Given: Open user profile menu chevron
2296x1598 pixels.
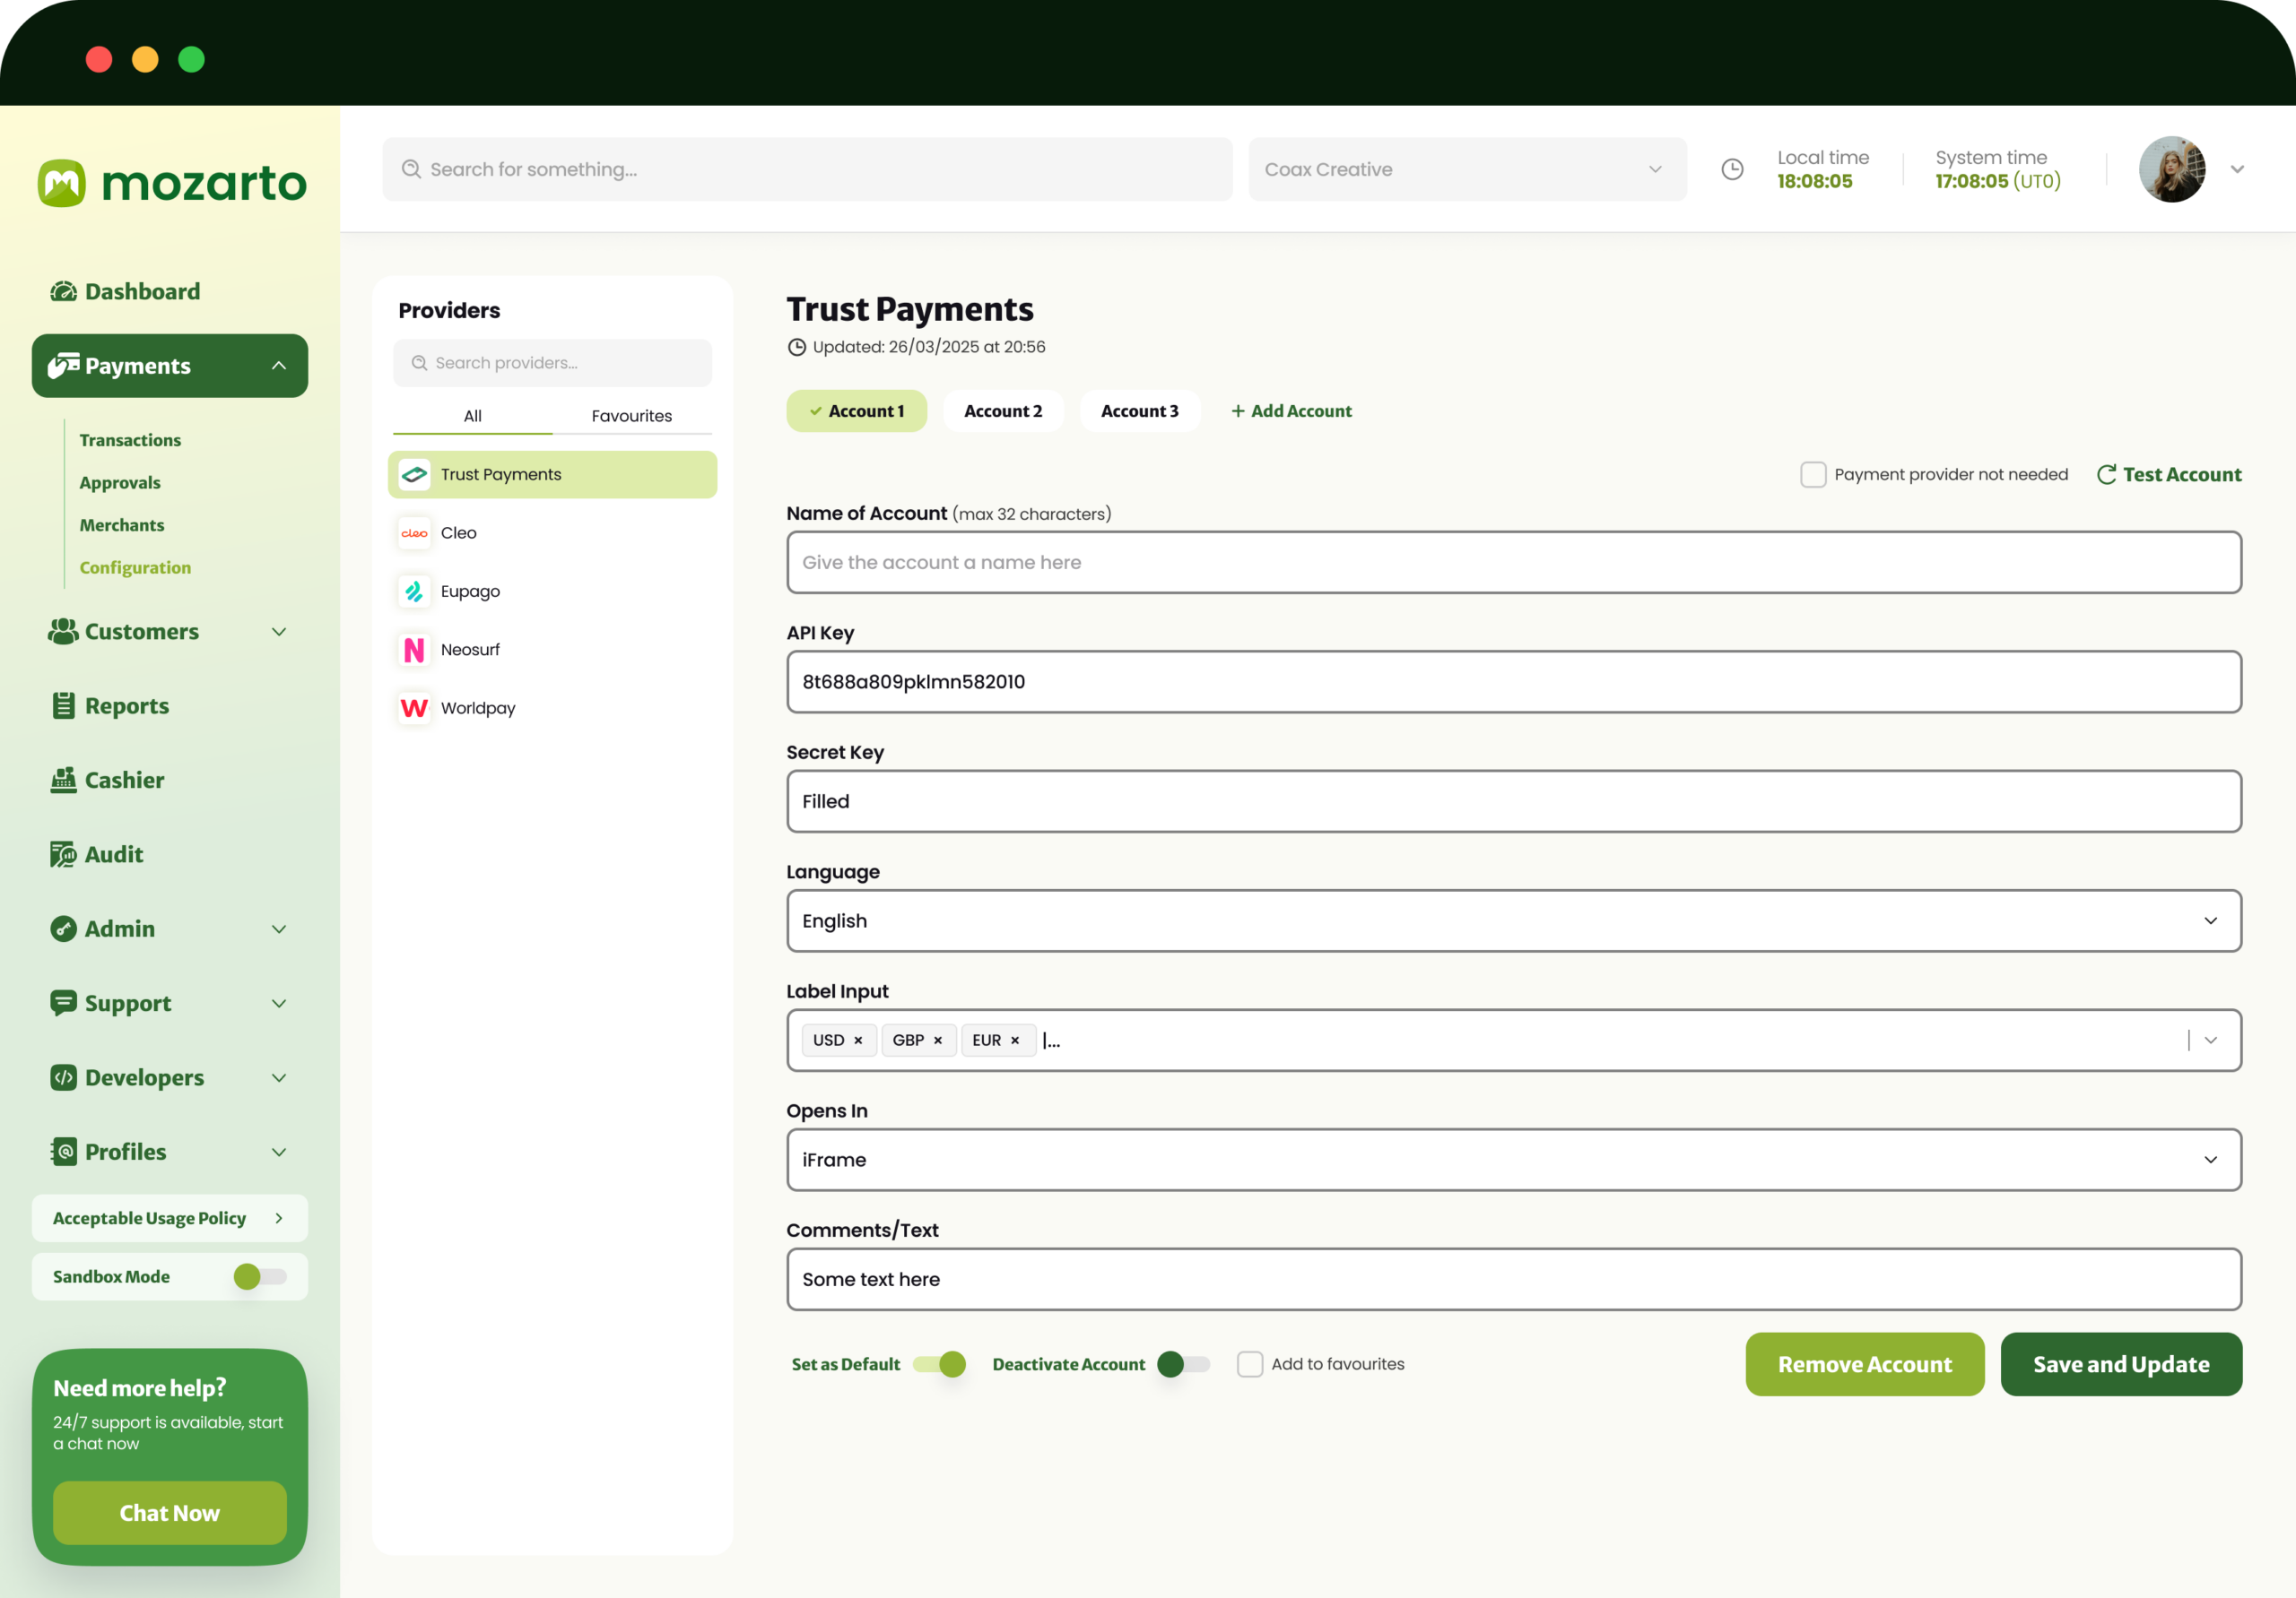Looking at the screenshot, I should 2238,168.
